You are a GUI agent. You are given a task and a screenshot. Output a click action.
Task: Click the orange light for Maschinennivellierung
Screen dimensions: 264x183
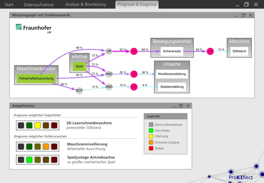point(46,147)
